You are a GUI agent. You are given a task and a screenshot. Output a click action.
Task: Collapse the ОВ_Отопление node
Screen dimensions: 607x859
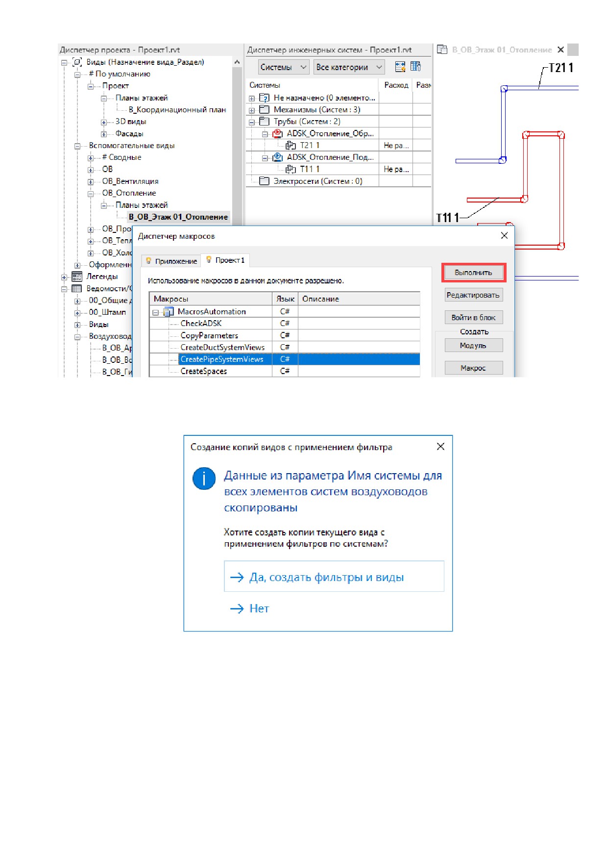pos(91,194)
